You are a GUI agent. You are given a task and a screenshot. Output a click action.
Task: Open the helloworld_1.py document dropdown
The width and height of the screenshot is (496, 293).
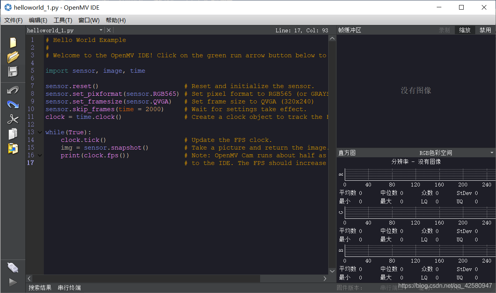click(101, 30)
